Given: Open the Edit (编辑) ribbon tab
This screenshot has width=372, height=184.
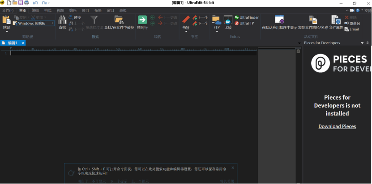Looking at the screenshot, I should pyautogui.click(x=35, y=10).
